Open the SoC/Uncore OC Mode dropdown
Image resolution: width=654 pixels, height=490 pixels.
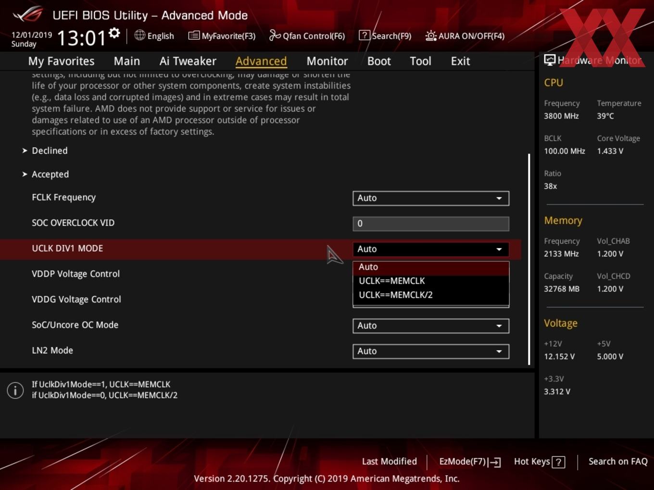pos(431,326)
